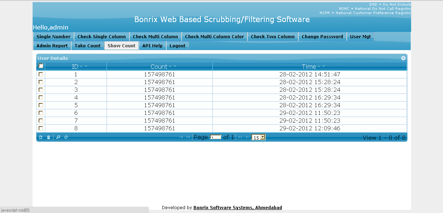The height and width of the screenshot is (213, 443).
Task: Click the page number input field
Action: 216,137
